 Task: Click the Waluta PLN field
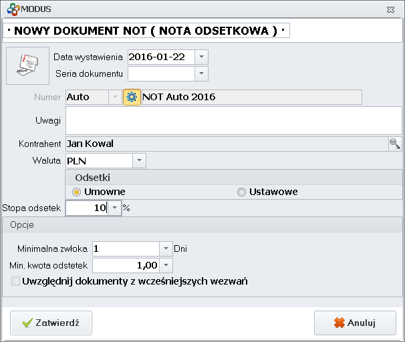click(99, 160)
